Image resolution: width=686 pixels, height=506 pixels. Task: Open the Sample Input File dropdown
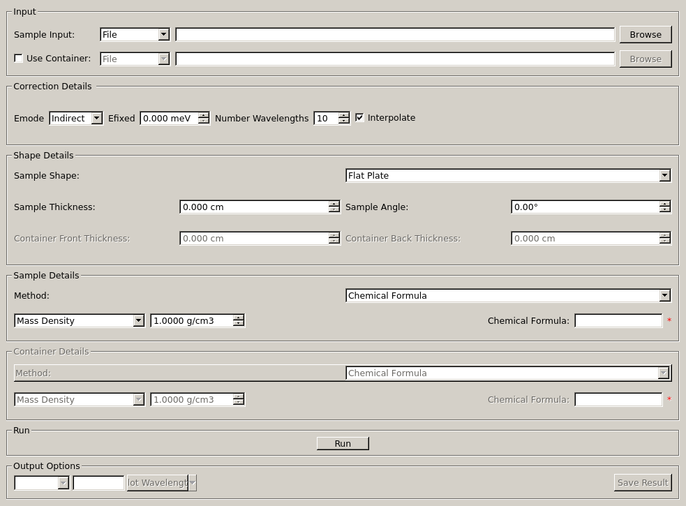point(135,34)
